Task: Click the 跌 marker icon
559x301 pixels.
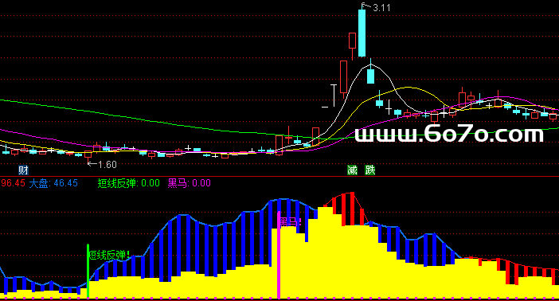Action: click(370, 170)
